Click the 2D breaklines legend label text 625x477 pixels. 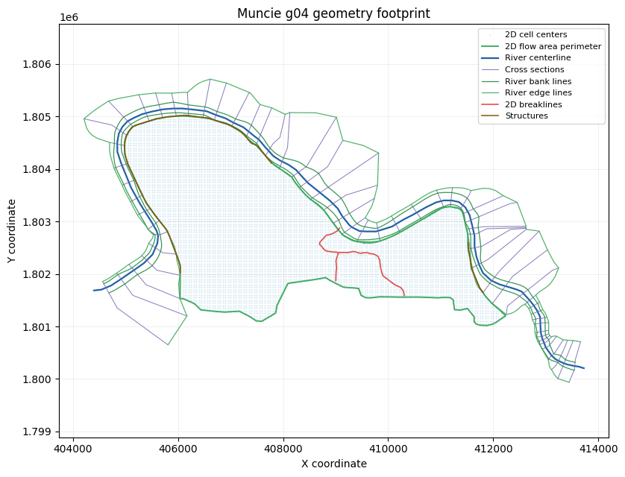point(533,104)
